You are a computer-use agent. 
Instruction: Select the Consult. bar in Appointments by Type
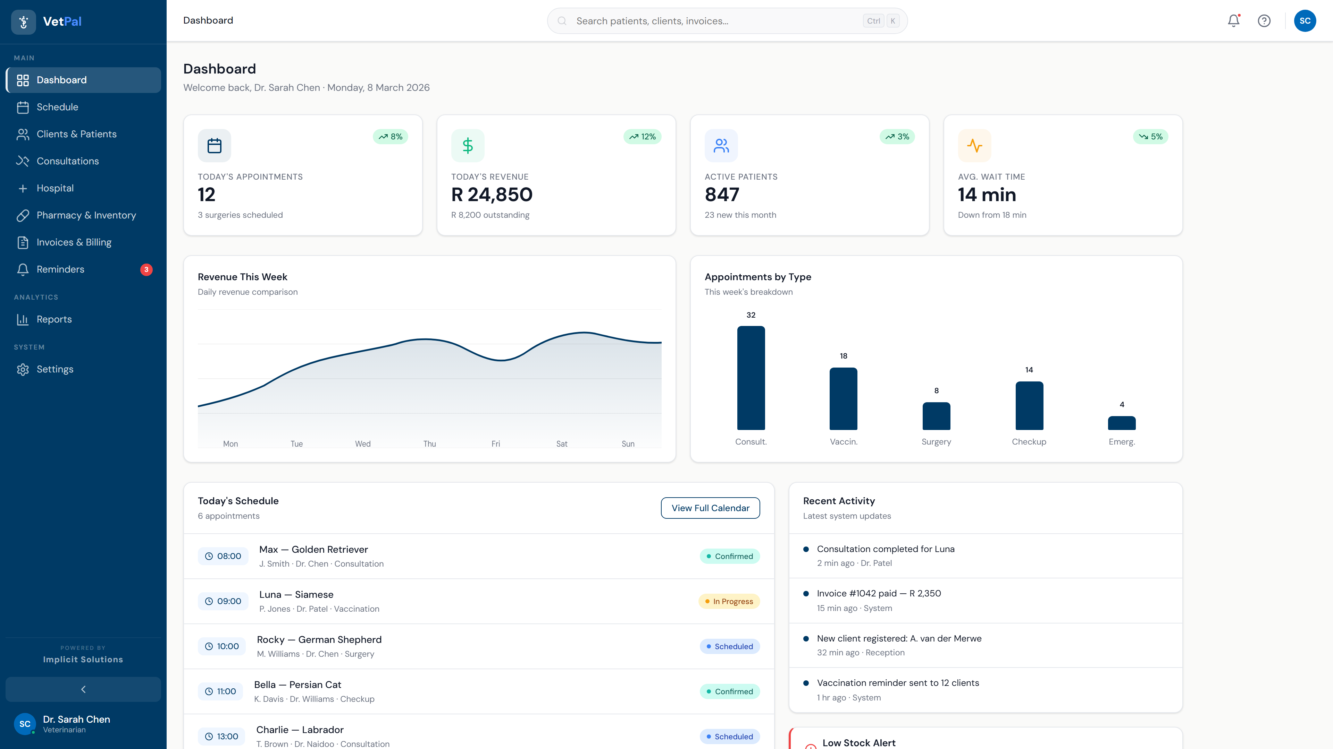751,377
